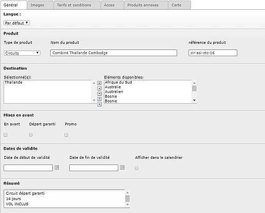This screenshot has height=213, width=265.
Task: Open the Images tab
Action: (x=40, y=5)
